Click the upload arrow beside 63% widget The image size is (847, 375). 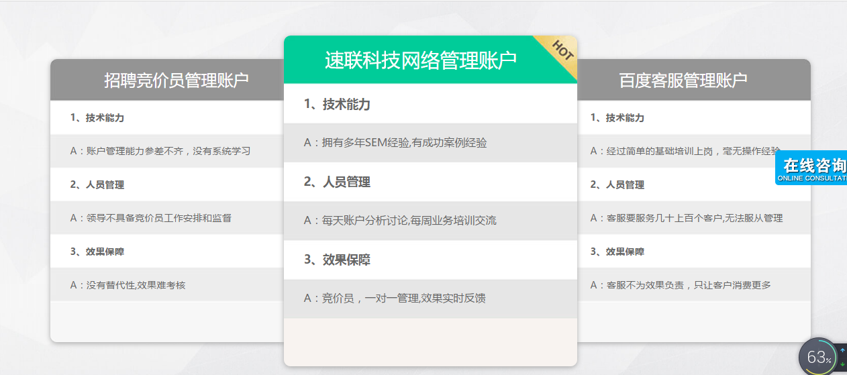(842, 350)
